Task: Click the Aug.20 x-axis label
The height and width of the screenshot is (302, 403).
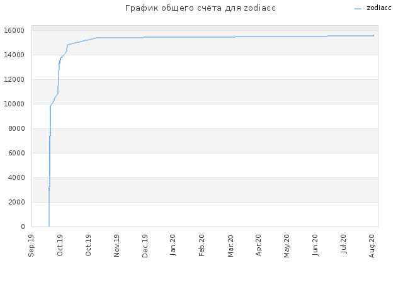Action: coord(372,246)
